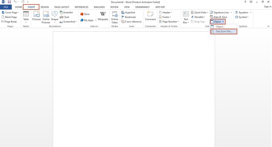Open the VIEW tab
Screen dimensions: 272x147
pos(126,7)
